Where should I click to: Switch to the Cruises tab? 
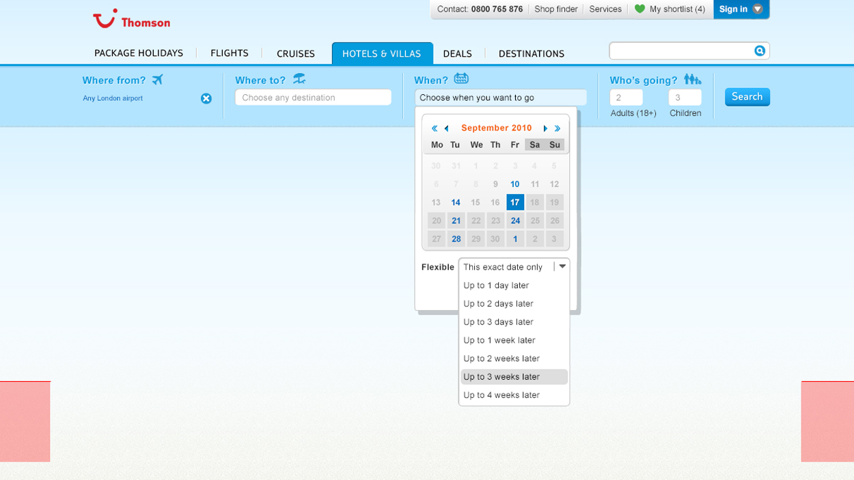(295, 53)
